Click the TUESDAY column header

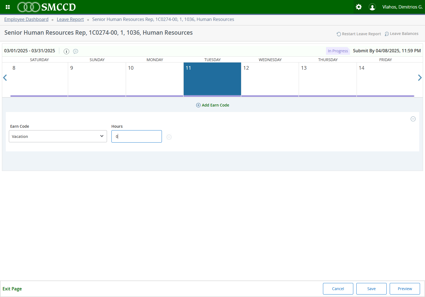(212, 60)
